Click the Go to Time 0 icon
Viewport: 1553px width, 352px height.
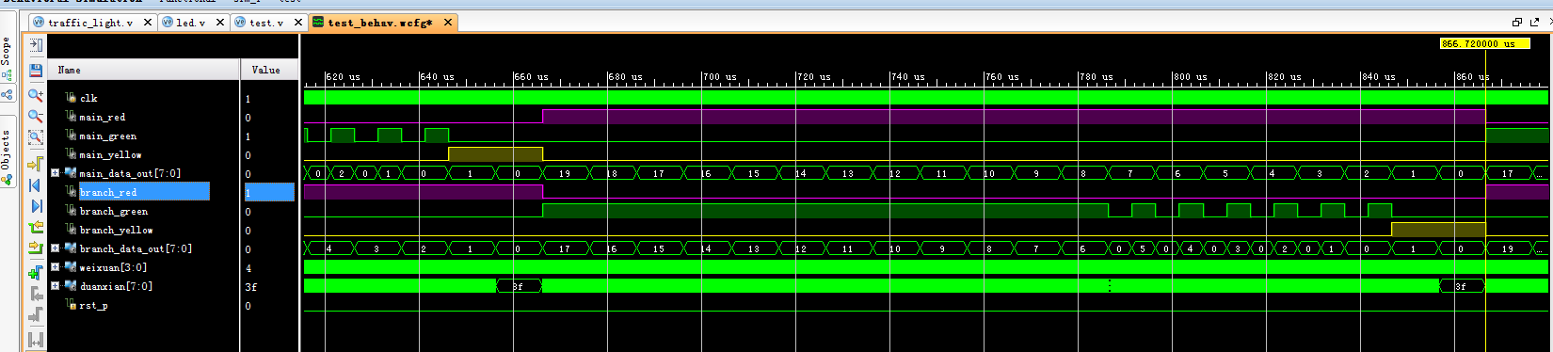(36, 185)
